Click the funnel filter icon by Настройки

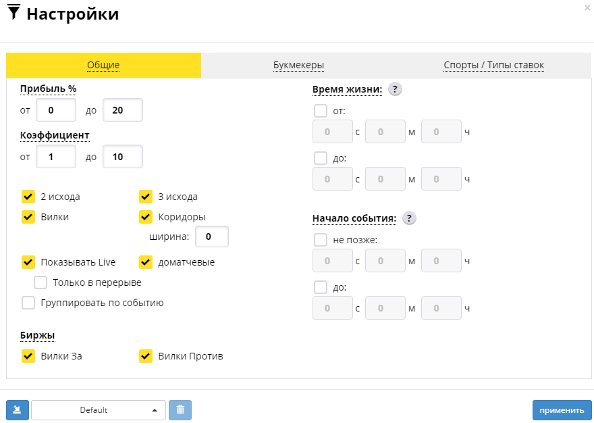tap(13, 13)
